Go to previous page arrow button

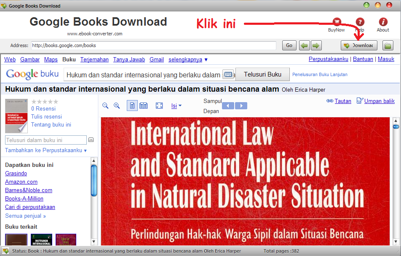point(228,106)
